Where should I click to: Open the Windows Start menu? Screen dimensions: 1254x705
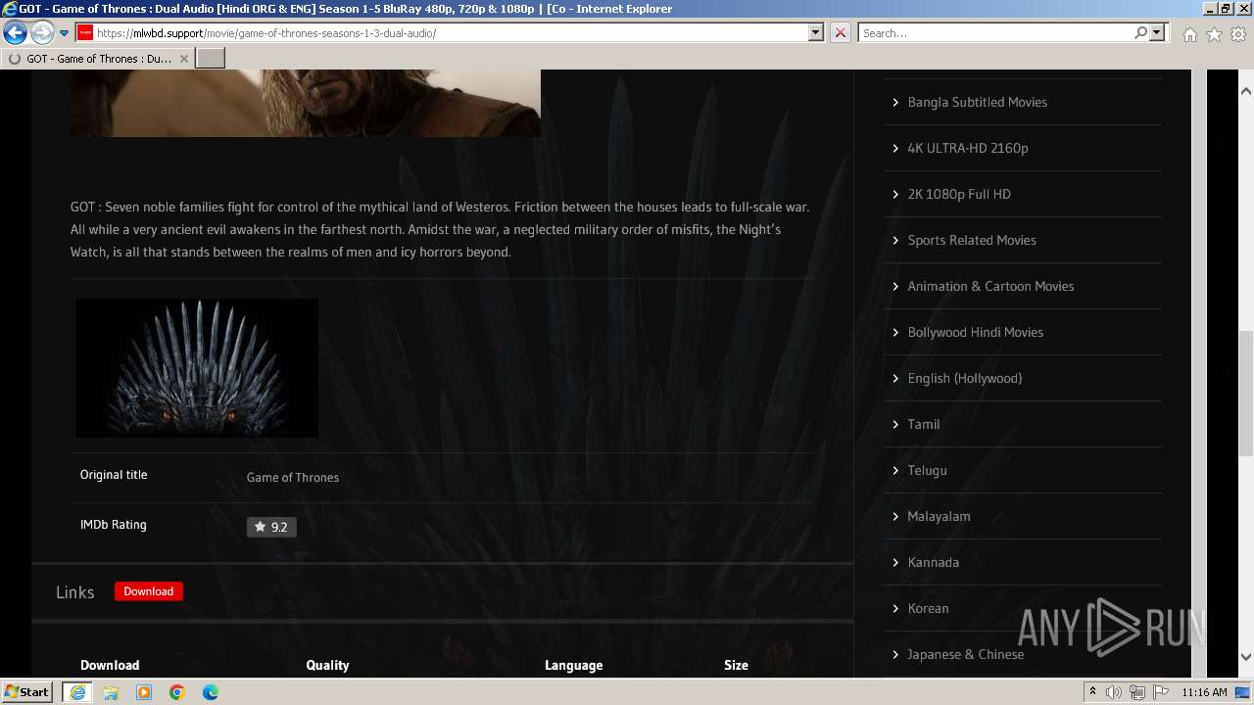(27, 692)
